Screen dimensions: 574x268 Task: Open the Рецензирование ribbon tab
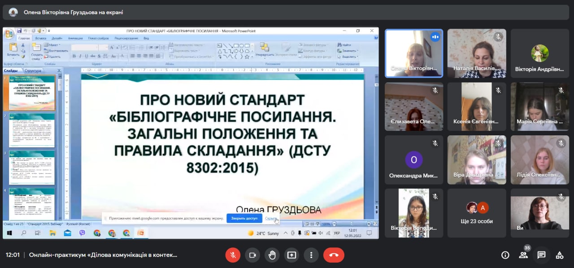click(126, 39)
